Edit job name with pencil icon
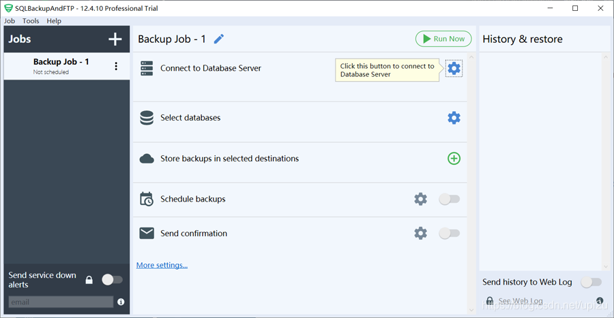 (x=219, y=39)
